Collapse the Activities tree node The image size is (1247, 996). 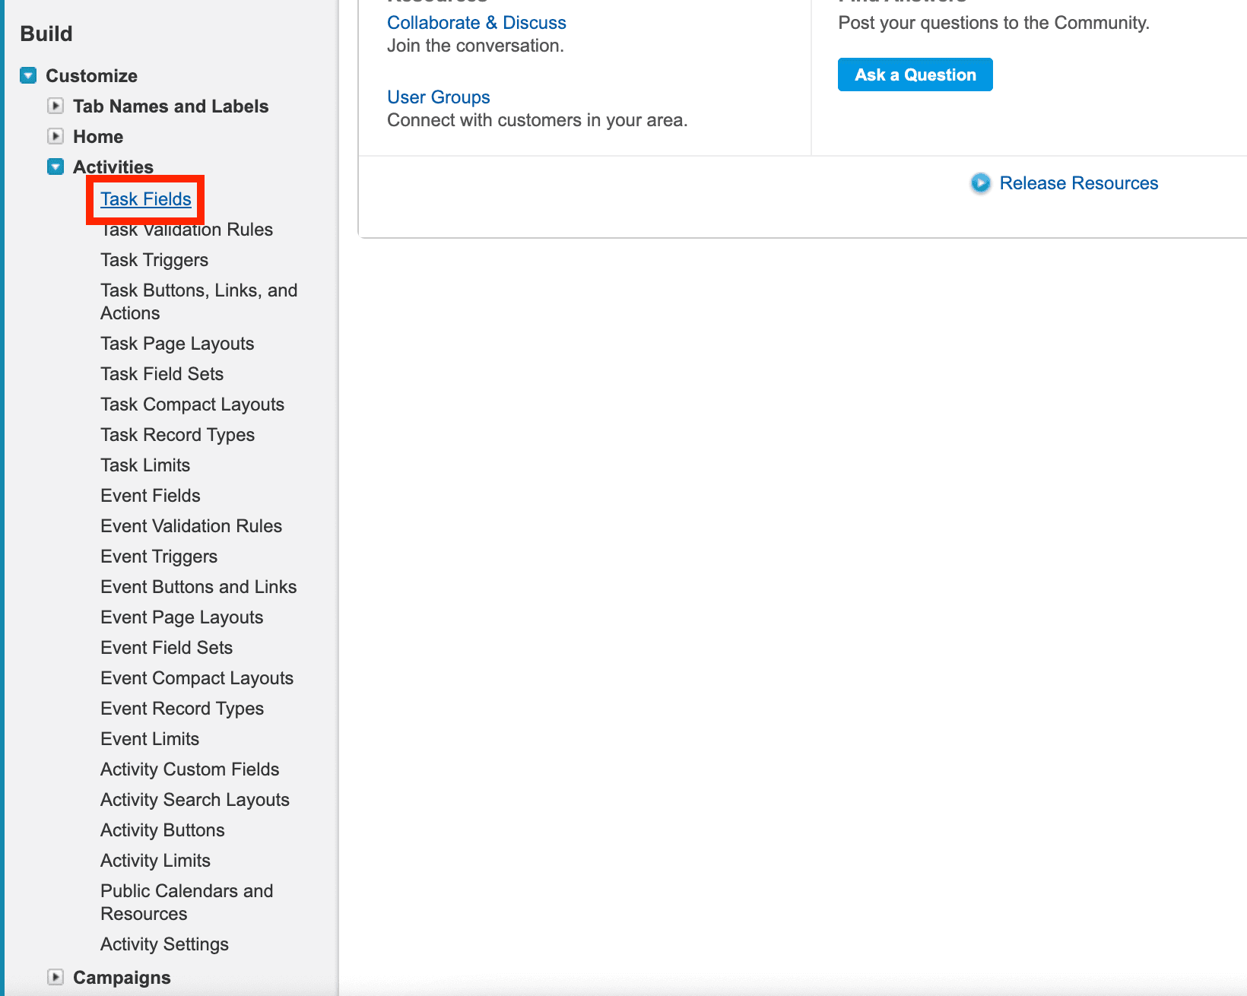pos(56,167)
